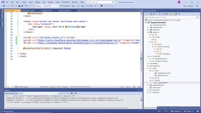Click the Undo arrow icon
Image resolution: width=201 pixels, height=113 pixels.
(26, 6)
